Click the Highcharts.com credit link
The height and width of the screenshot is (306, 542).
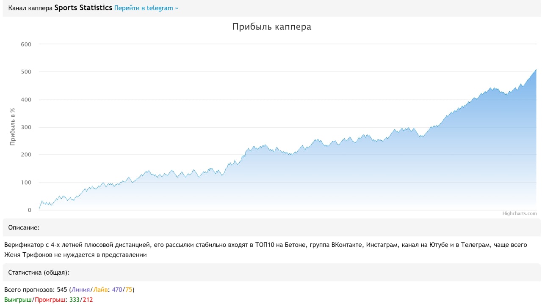520,213
